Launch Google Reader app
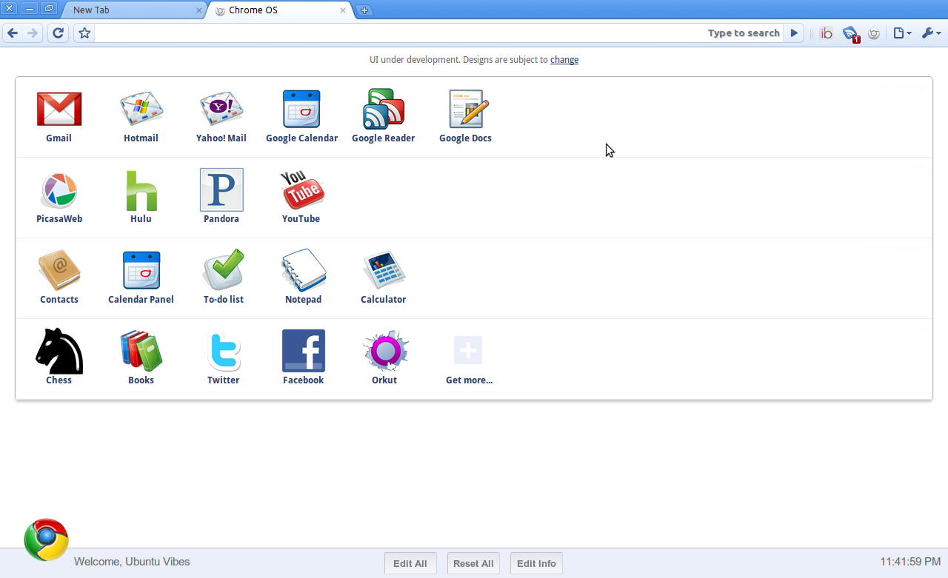This screenshot has width=948, height=578. [384, 109]
